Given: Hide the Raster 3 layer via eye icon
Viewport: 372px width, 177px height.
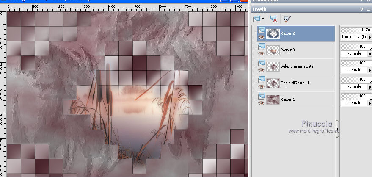Looking at the screenshot, I should click(261, 54).
